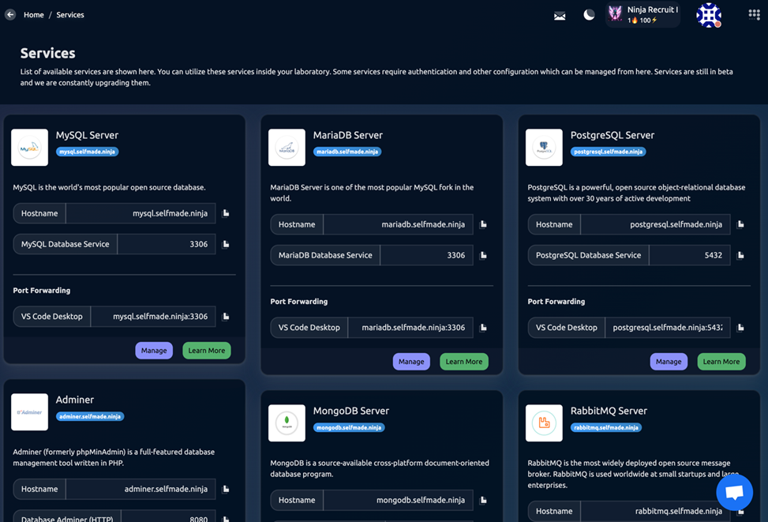Image resolution: width=768 pixels, height=522 pixels.
Task: Copy Adminer hostname value
Action: [x=226, y=489]
